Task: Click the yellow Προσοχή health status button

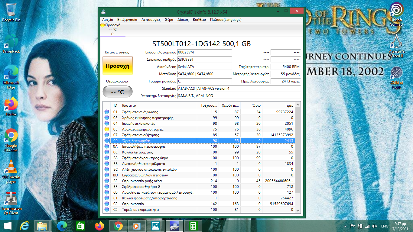Action: pos(118,66)
